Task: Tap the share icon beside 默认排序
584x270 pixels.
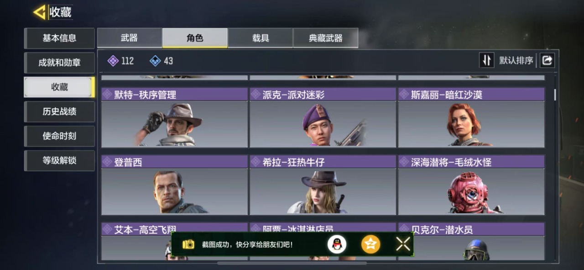Action: (547, 60)
